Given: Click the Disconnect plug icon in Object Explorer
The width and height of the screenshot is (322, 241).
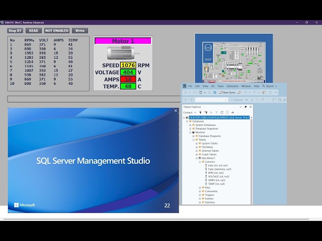Looking at the screenshot, I should 206,112.
